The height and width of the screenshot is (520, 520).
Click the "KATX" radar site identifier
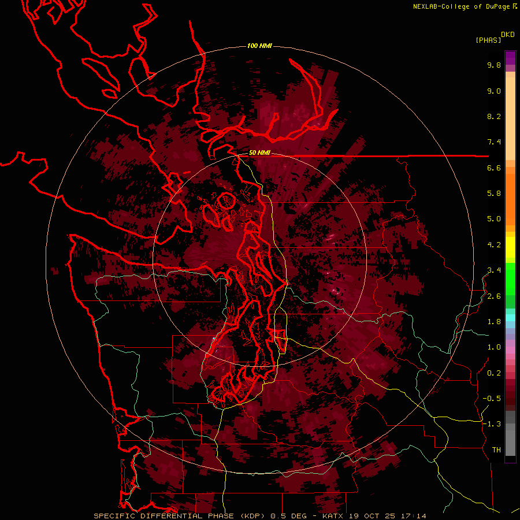click(x=334, y=516)
